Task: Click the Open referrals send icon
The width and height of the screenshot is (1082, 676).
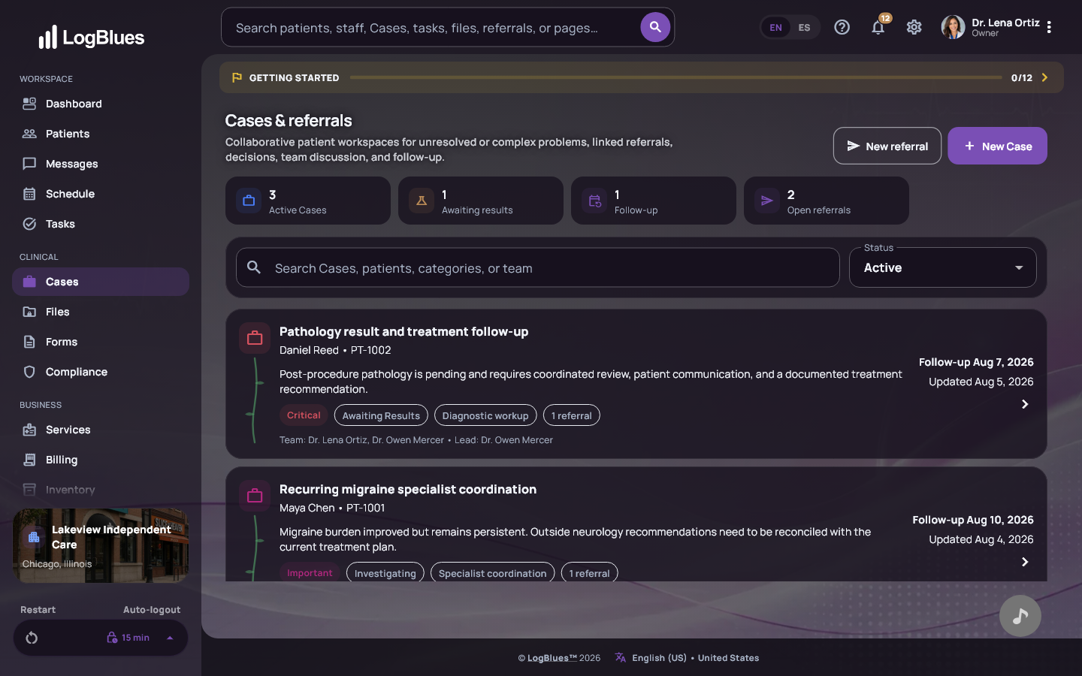Action: coord(767,201)
